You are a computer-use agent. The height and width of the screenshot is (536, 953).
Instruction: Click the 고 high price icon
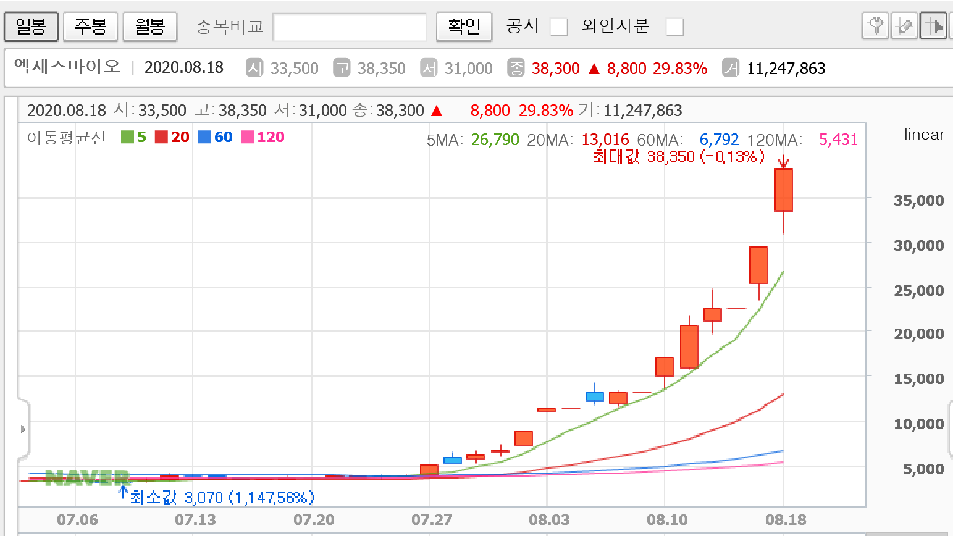(342, 67)
